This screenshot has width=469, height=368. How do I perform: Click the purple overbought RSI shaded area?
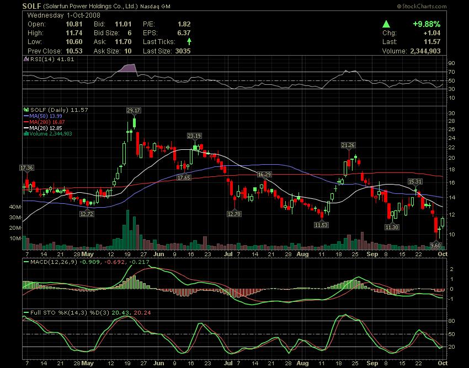point(127,68)
